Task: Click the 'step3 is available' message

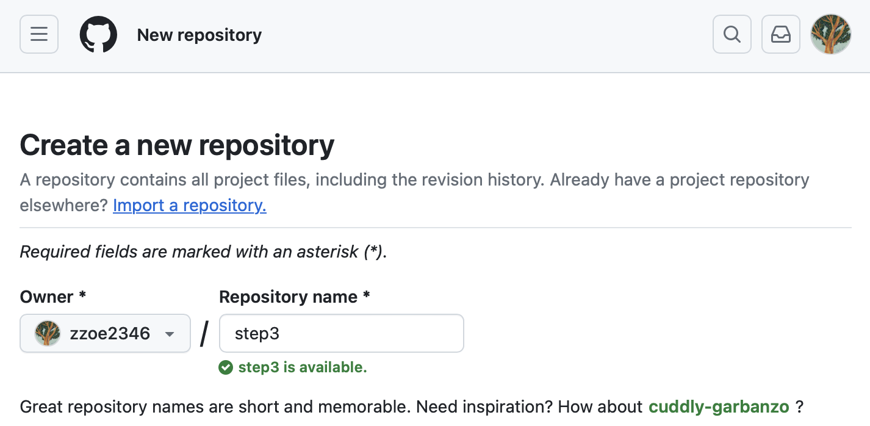Action: (302, 367)
